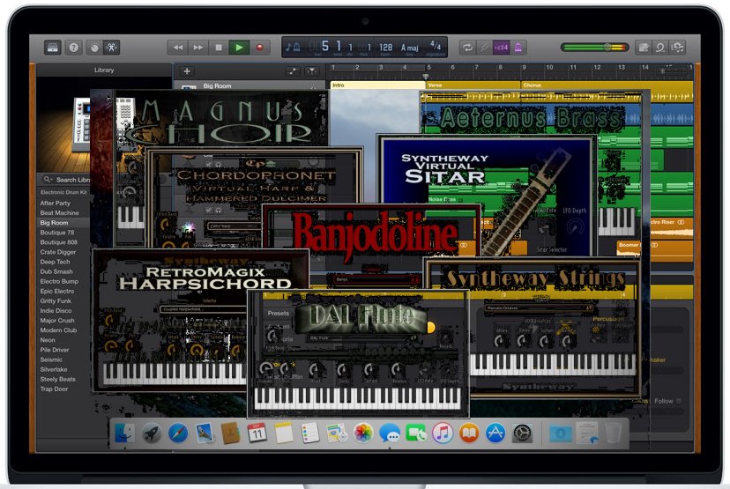
Task: Open the Note Pad button
Action: click(x=644, y=48)
